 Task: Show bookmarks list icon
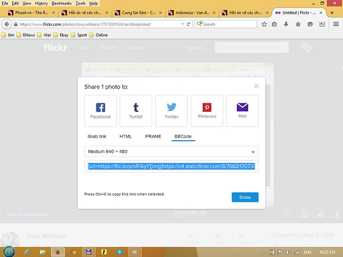point(274,24)
